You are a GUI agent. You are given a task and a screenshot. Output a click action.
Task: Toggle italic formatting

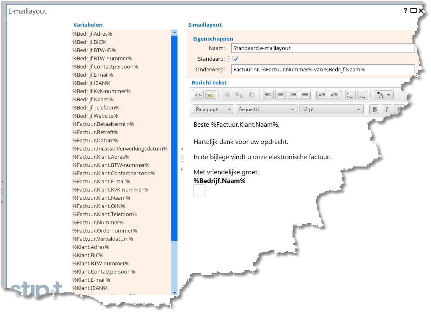coord(387,109)
